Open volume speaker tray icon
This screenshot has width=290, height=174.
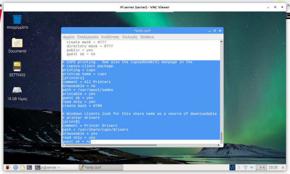pyautogui.click(x=252, y=167)
